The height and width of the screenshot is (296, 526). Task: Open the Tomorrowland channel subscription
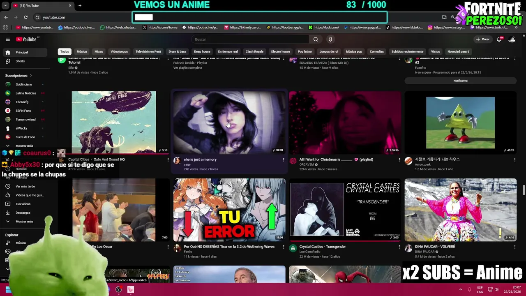pyautogui.click(x=25, y=120)
